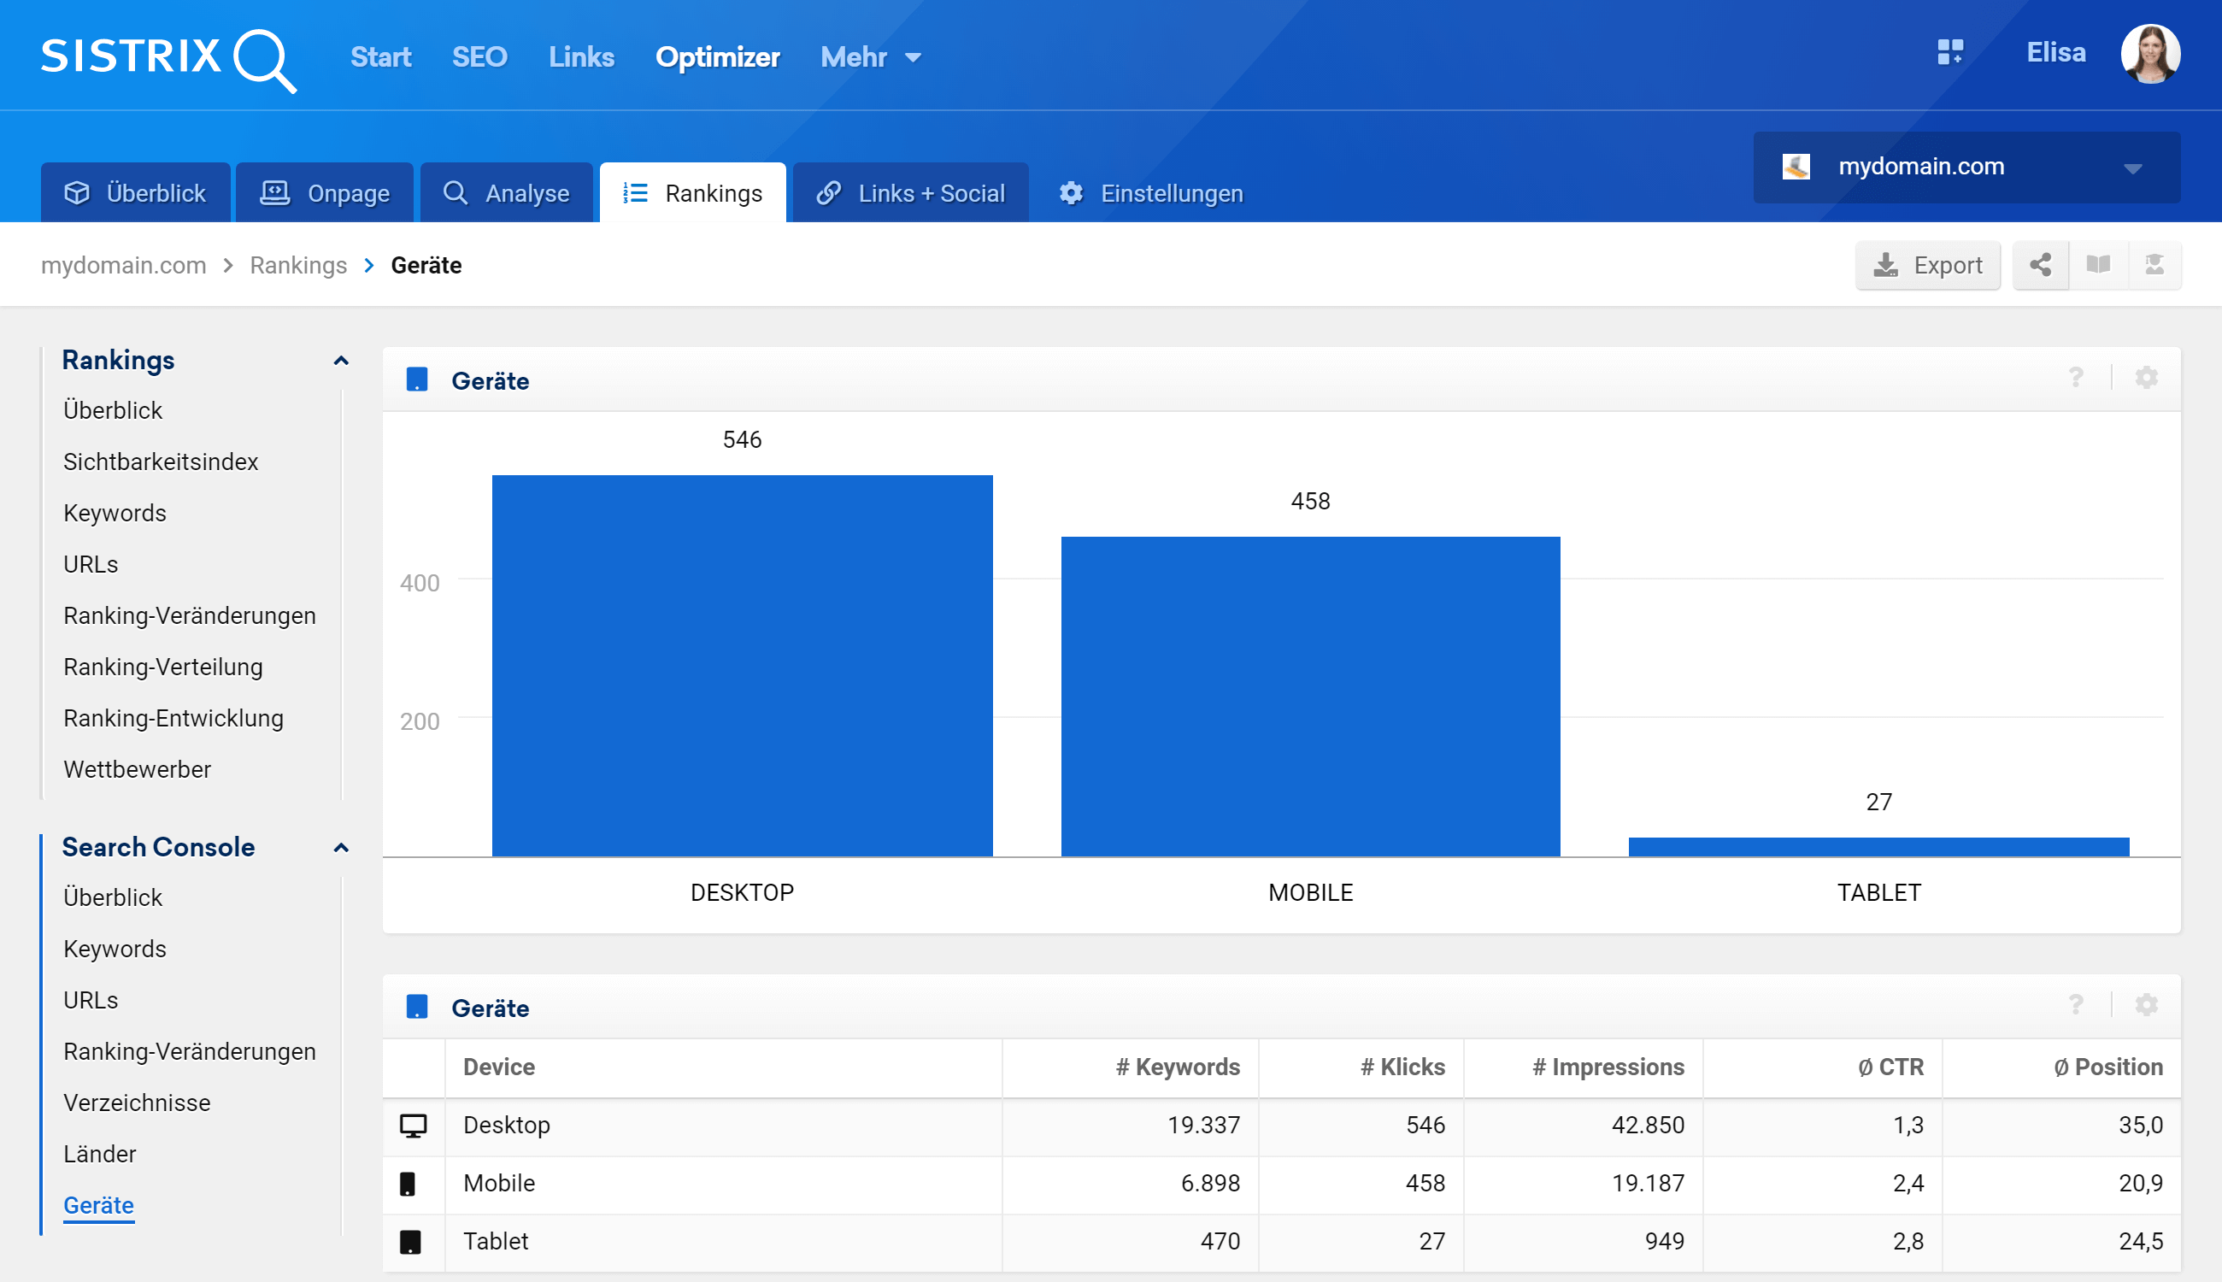Open chart Geräte help question mark
2222x1282 pixels.
(2076, 379)
